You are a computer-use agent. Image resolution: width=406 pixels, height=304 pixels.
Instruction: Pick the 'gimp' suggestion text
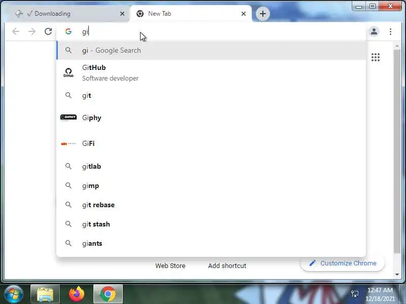pyautogui.click(x=91, y=186)
